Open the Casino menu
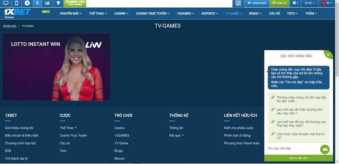The height and width of the screenshot is (164, 339). (121, 14)
